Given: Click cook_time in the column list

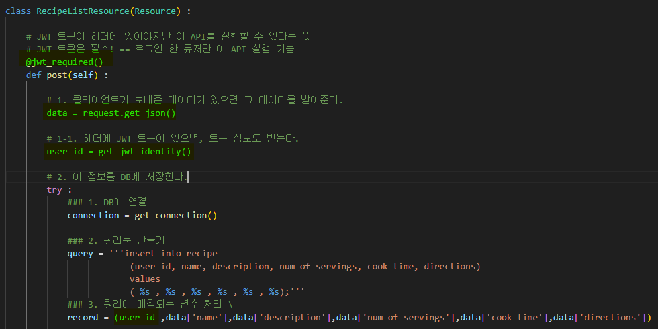Looking at the screenshot, I should (x=390, y=267).
